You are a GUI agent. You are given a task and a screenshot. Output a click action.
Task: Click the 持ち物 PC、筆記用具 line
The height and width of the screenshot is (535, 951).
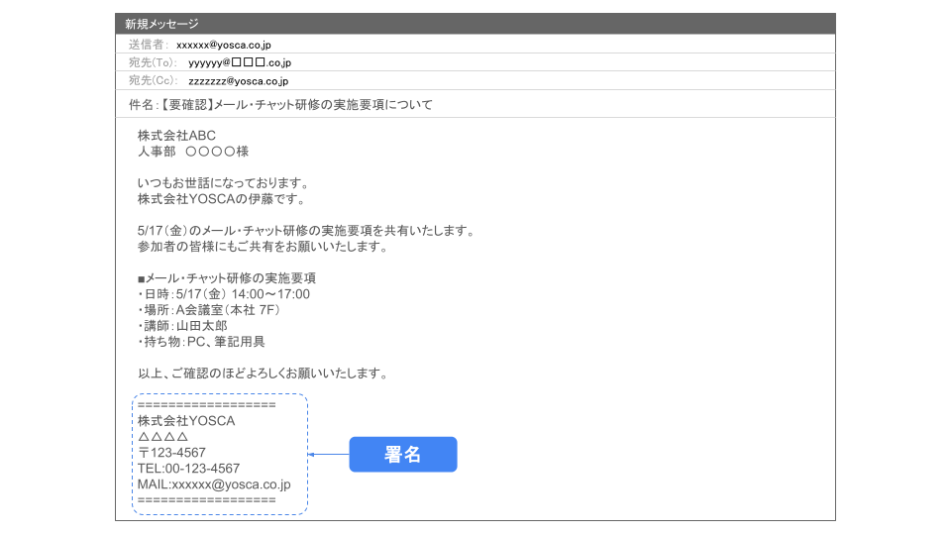click(x=201, y=342)
